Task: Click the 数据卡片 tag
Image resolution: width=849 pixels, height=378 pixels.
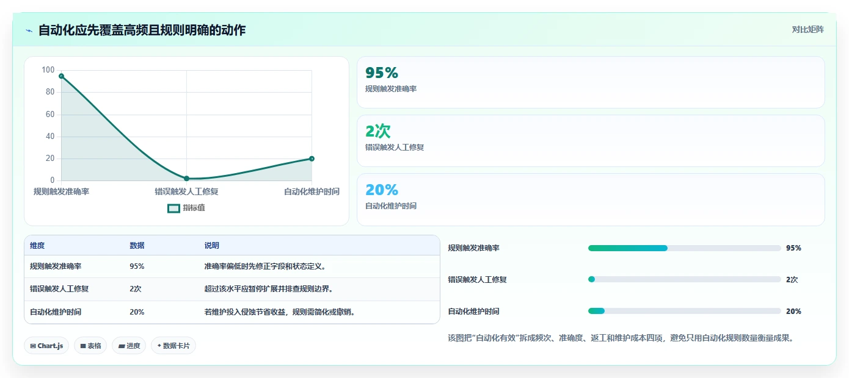Action: coord(173,346)
